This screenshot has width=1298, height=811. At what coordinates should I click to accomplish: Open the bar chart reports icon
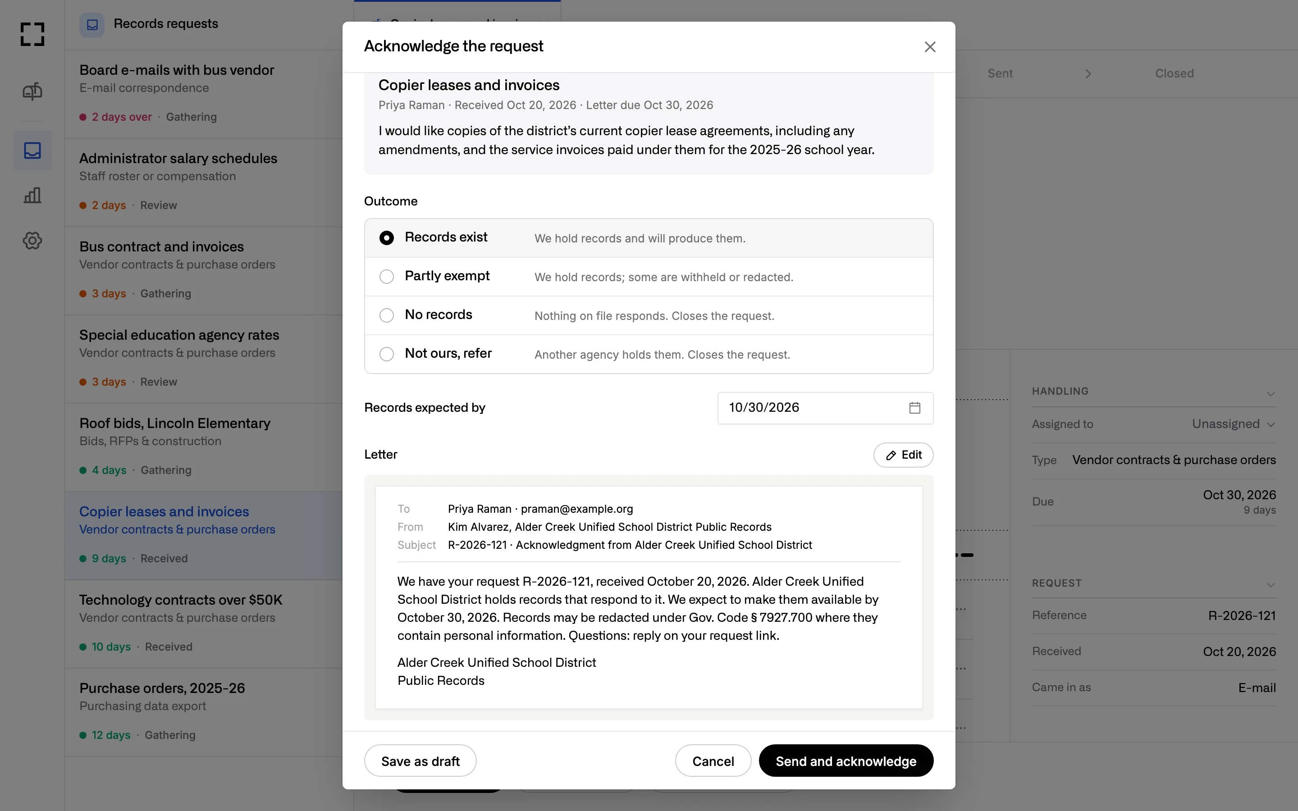coord(32,195)
